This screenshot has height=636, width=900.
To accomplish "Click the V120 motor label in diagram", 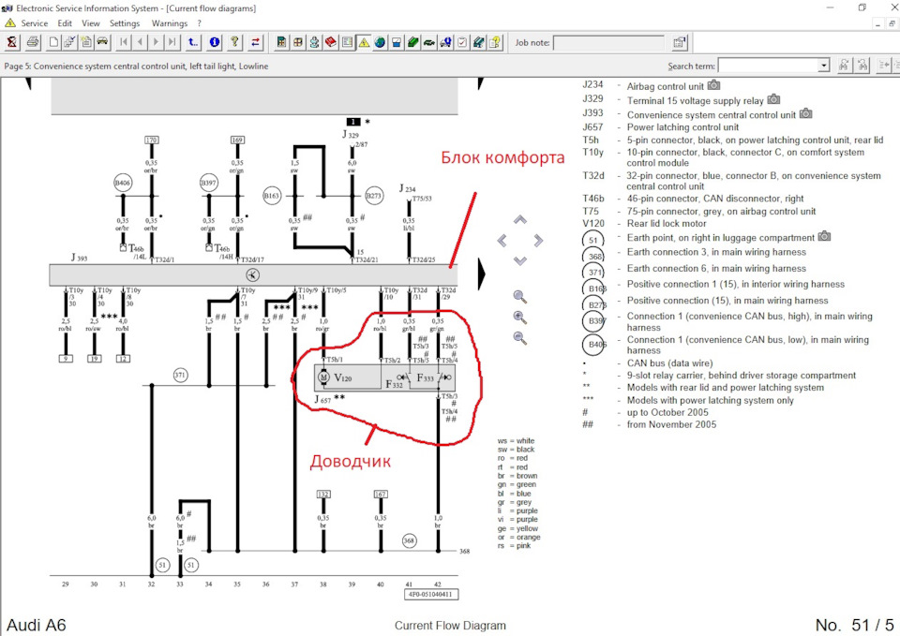I will pyautogui.click(x=343, y=377).
